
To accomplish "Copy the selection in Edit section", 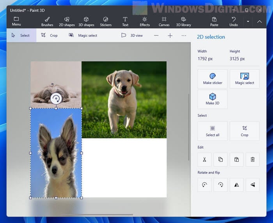I will coord(220,159).
